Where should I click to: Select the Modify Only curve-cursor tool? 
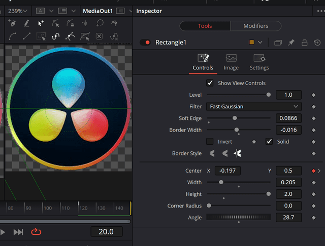55,23
